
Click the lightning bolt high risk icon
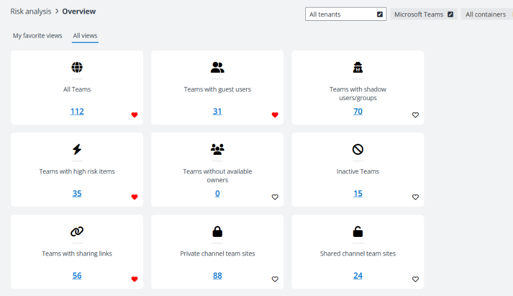pos(77,149)
